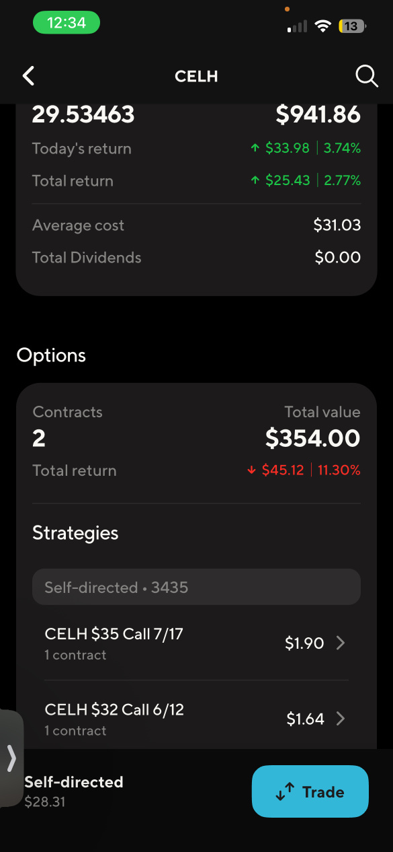The image size is (393, 852).
Task: Open the side drawer handle arrow
Action: [11, 758]
